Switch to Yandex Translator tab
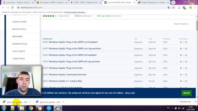Screen dimensions: 198x111 coord(153,2)
